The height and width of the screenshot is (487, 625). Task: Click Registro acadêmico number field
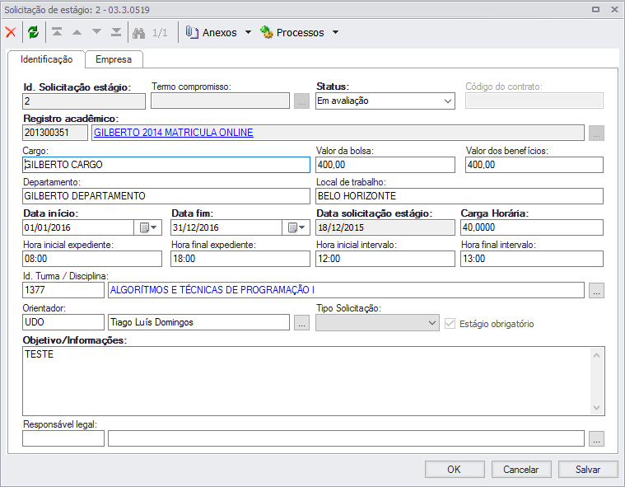click(x=55, y=133)
